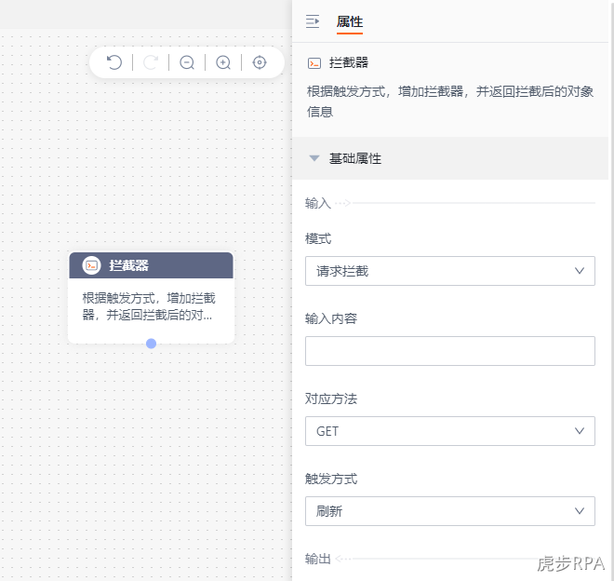Screen dimensions: 614x581
Task: Click the blue output connector dot on the node
Action: coord(151,344)
